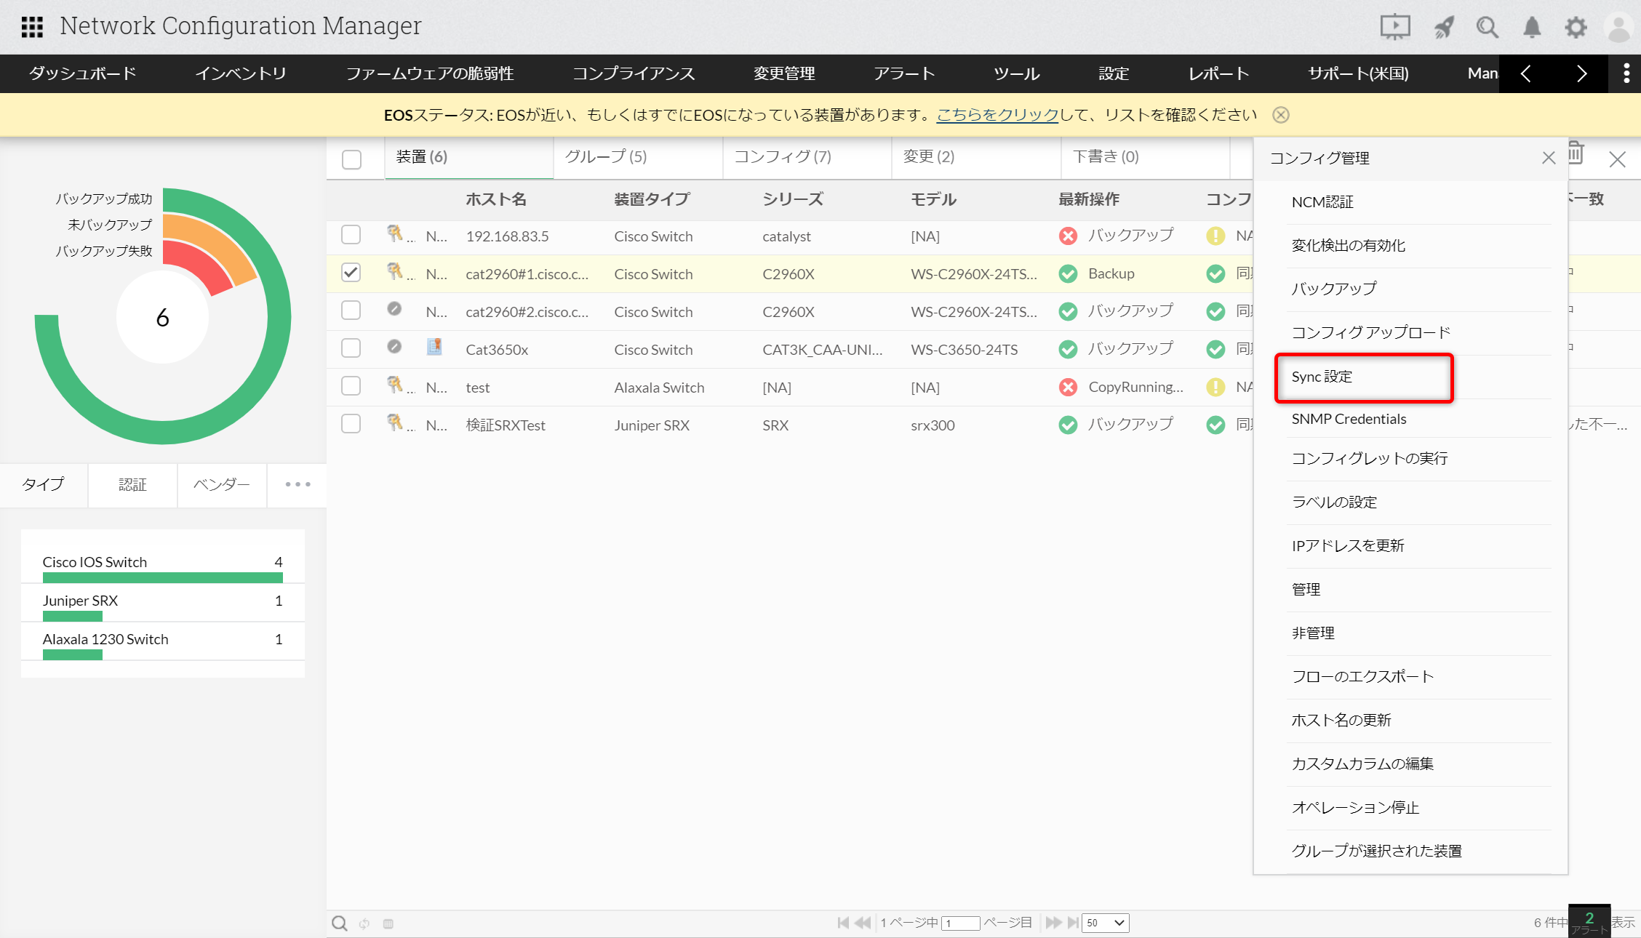Open the apps grid launcher icon
The height and width of the screenshot is (938, 1641).
[32, 27]
